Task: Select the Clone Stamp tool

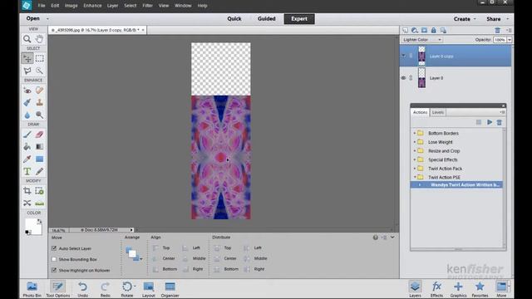Action: 40,102
